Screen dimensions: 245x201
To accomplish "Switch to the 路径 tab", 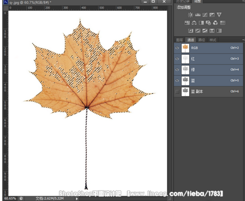I will [x=202, y=40].
